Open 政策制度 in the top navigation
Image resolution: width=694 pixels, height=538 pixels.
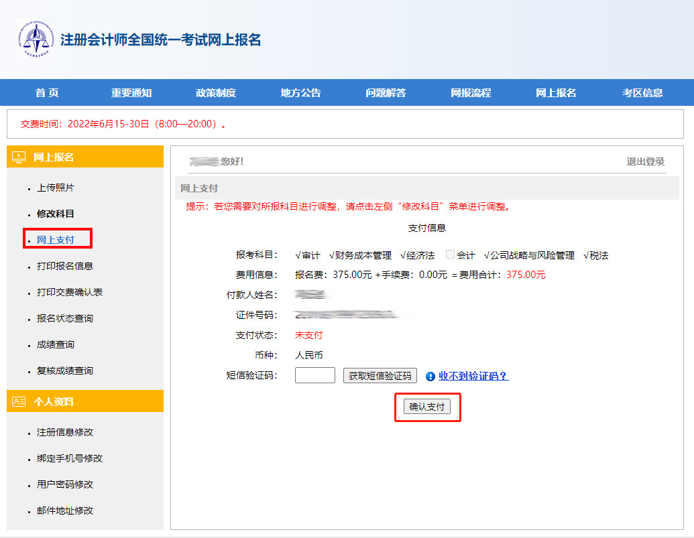[x=216, y=93]
